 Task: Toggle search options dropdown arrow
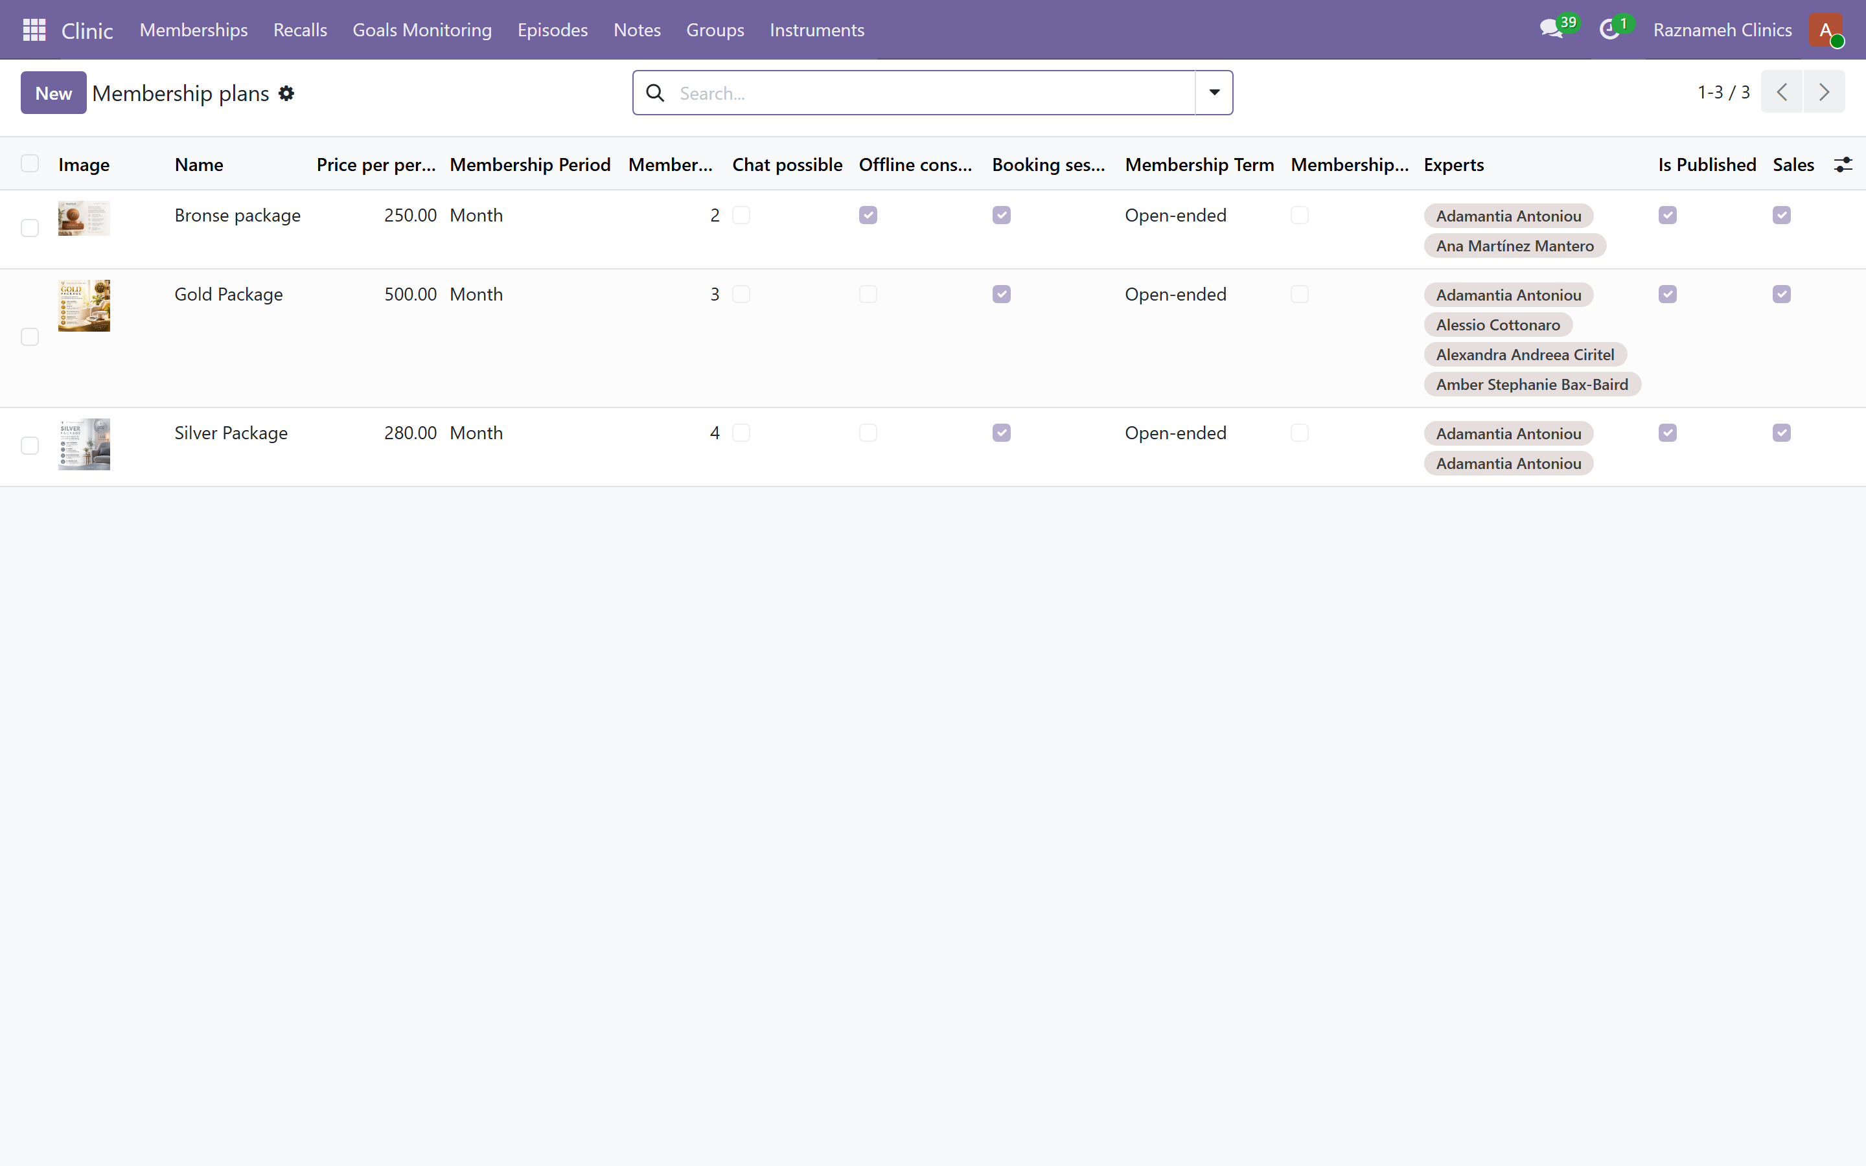point(1214,93)
